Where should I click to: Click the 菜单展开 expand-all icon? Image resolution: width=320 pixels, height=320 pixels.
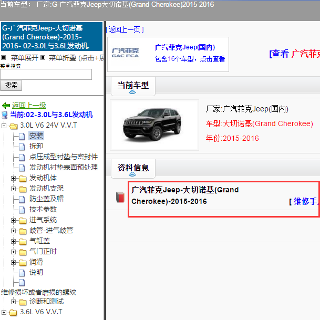(3, 58)
